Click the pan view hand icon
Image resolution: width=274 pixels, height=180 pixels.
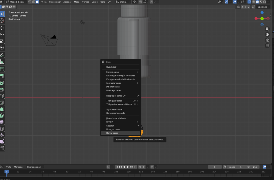tap(267, 35)
